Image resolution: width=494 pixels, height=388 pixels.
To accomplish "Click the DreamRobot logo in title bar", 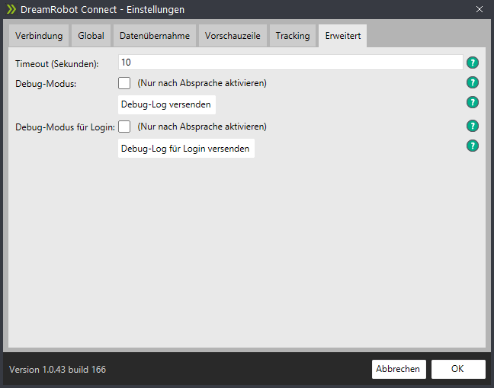I will [x=11, y=9].
